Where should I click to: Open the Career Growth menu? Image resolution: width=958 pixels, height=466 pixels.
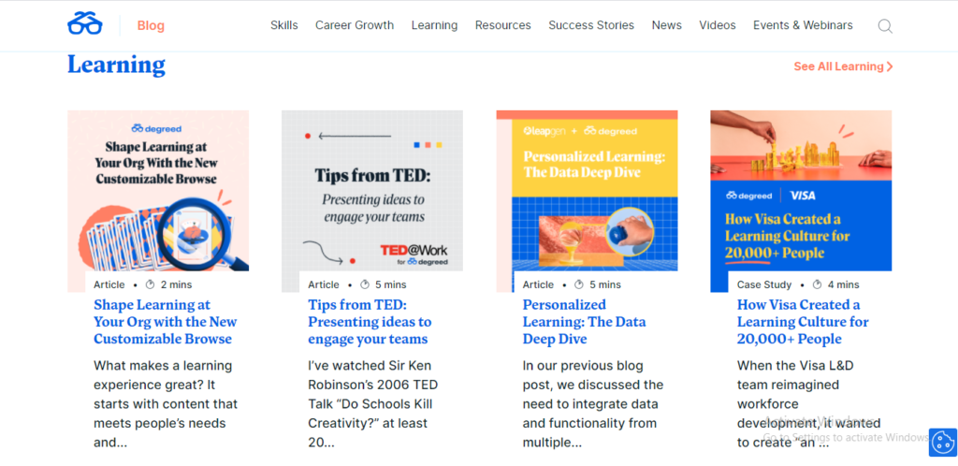[355, 25]
